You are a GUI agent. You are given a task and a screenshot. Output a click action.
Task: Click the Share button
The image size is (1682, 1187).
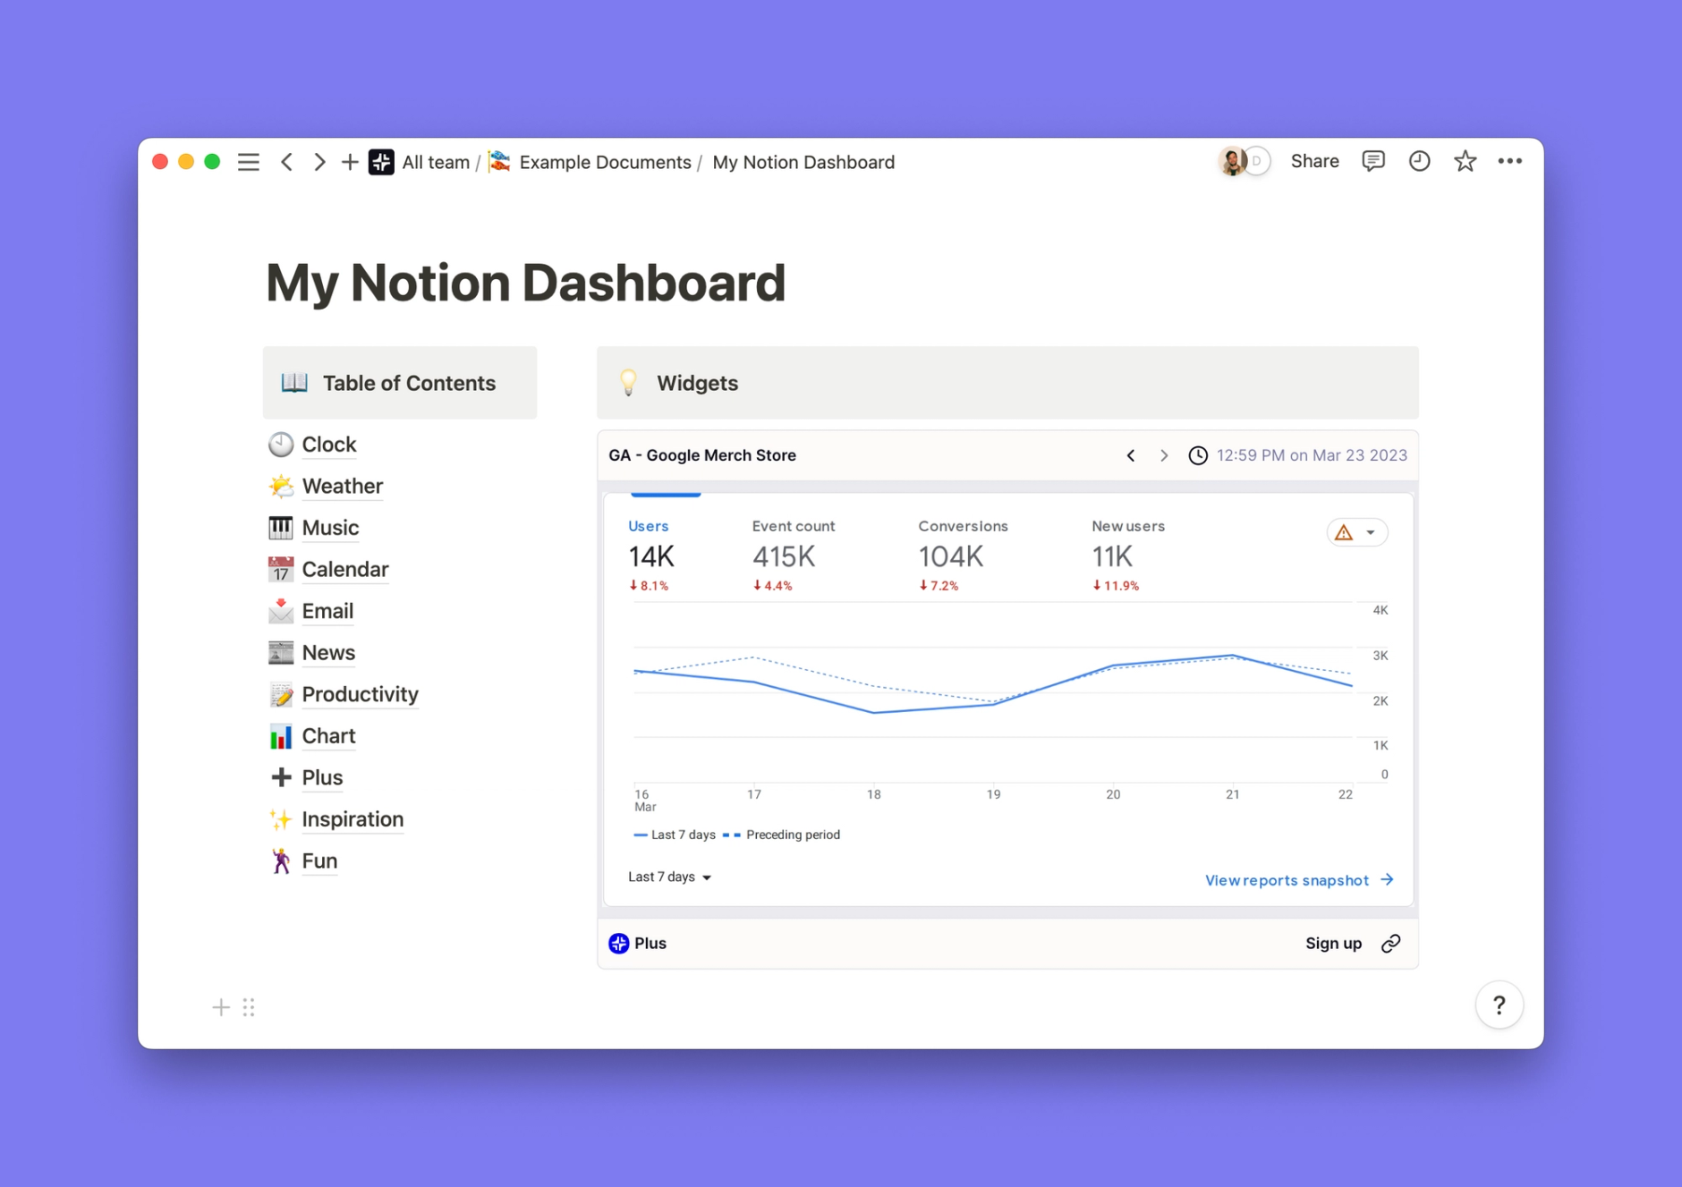tap(1314, 161)
